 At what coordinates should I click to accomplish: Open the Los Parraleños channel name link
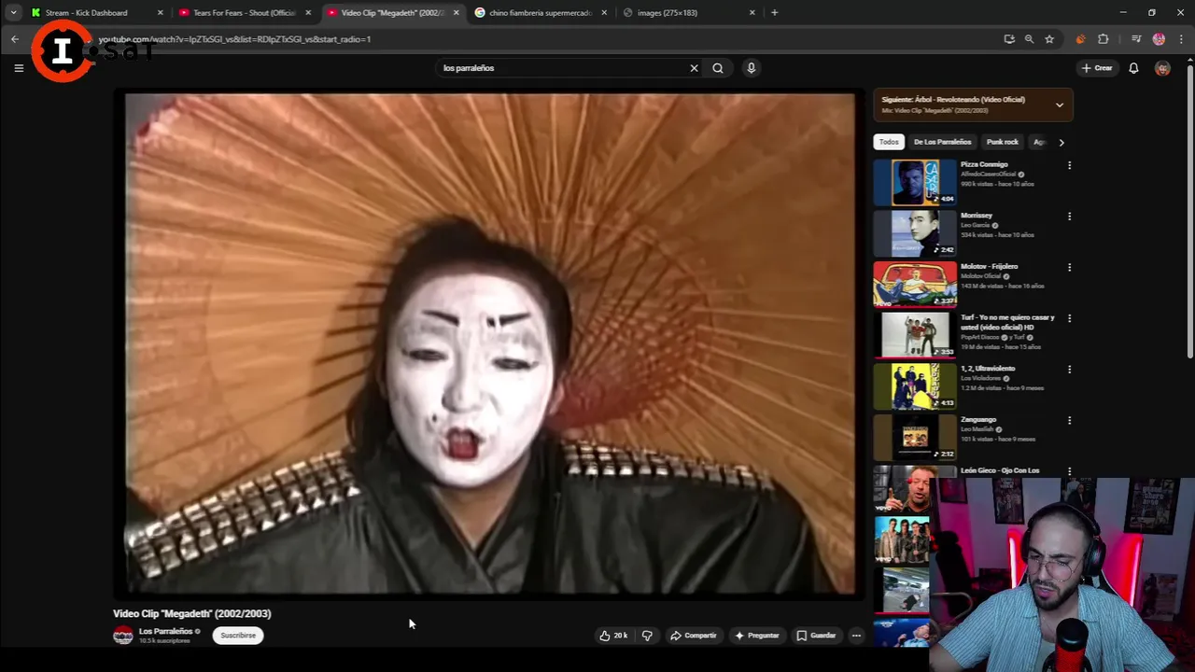pyautogui.click(x=165, y=632)
